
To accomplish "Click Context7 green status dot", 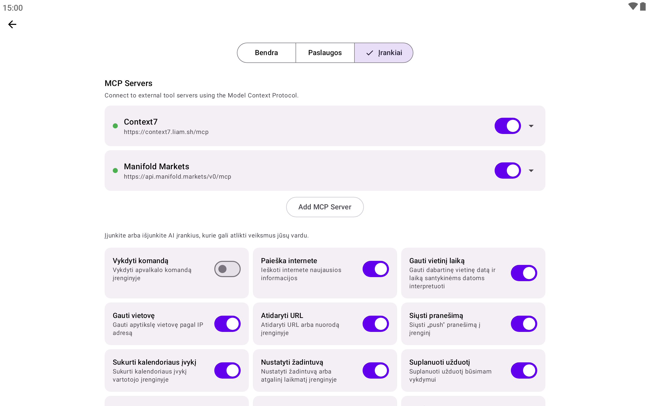I will coord(115,126).
